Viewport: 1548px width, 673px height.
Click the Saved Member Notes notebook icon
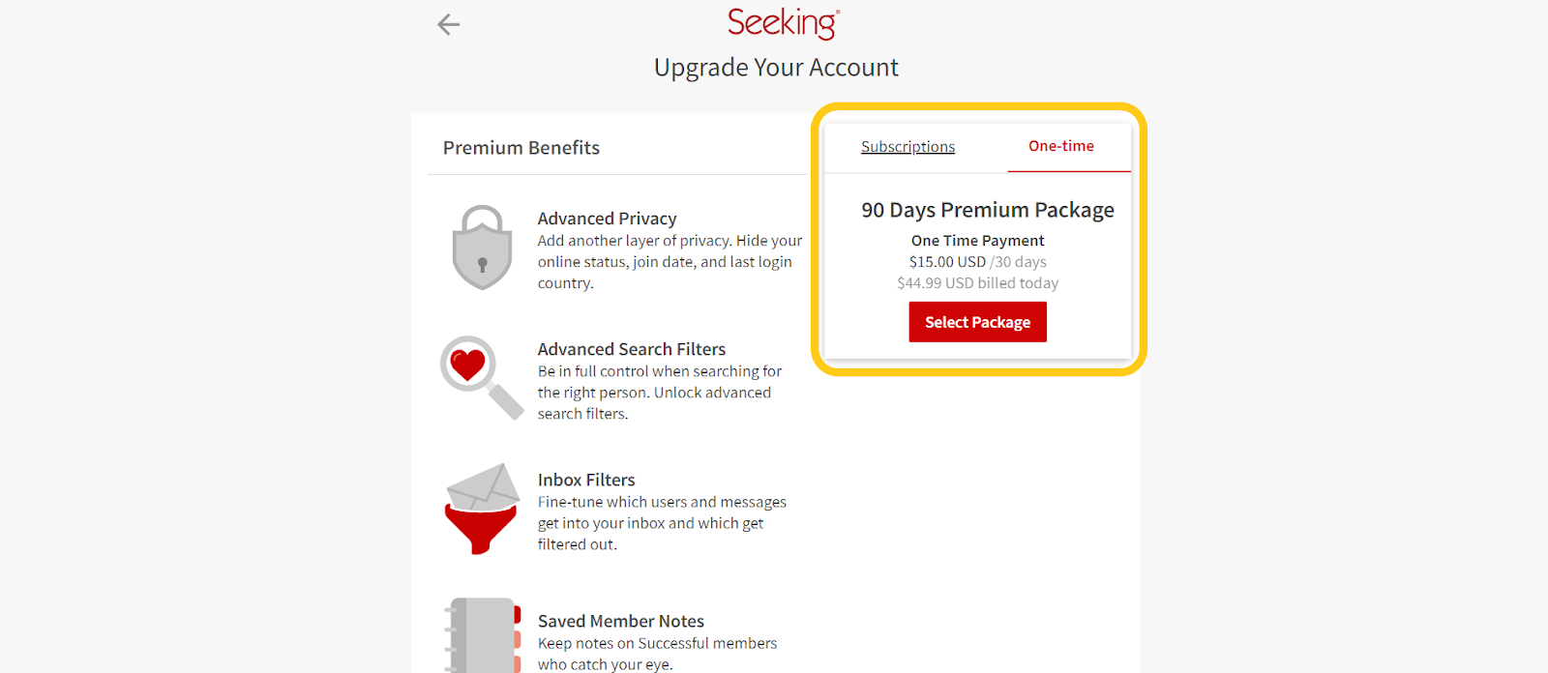[482, 635]
